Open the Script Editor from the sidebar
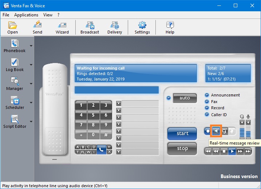 [15, 122]
